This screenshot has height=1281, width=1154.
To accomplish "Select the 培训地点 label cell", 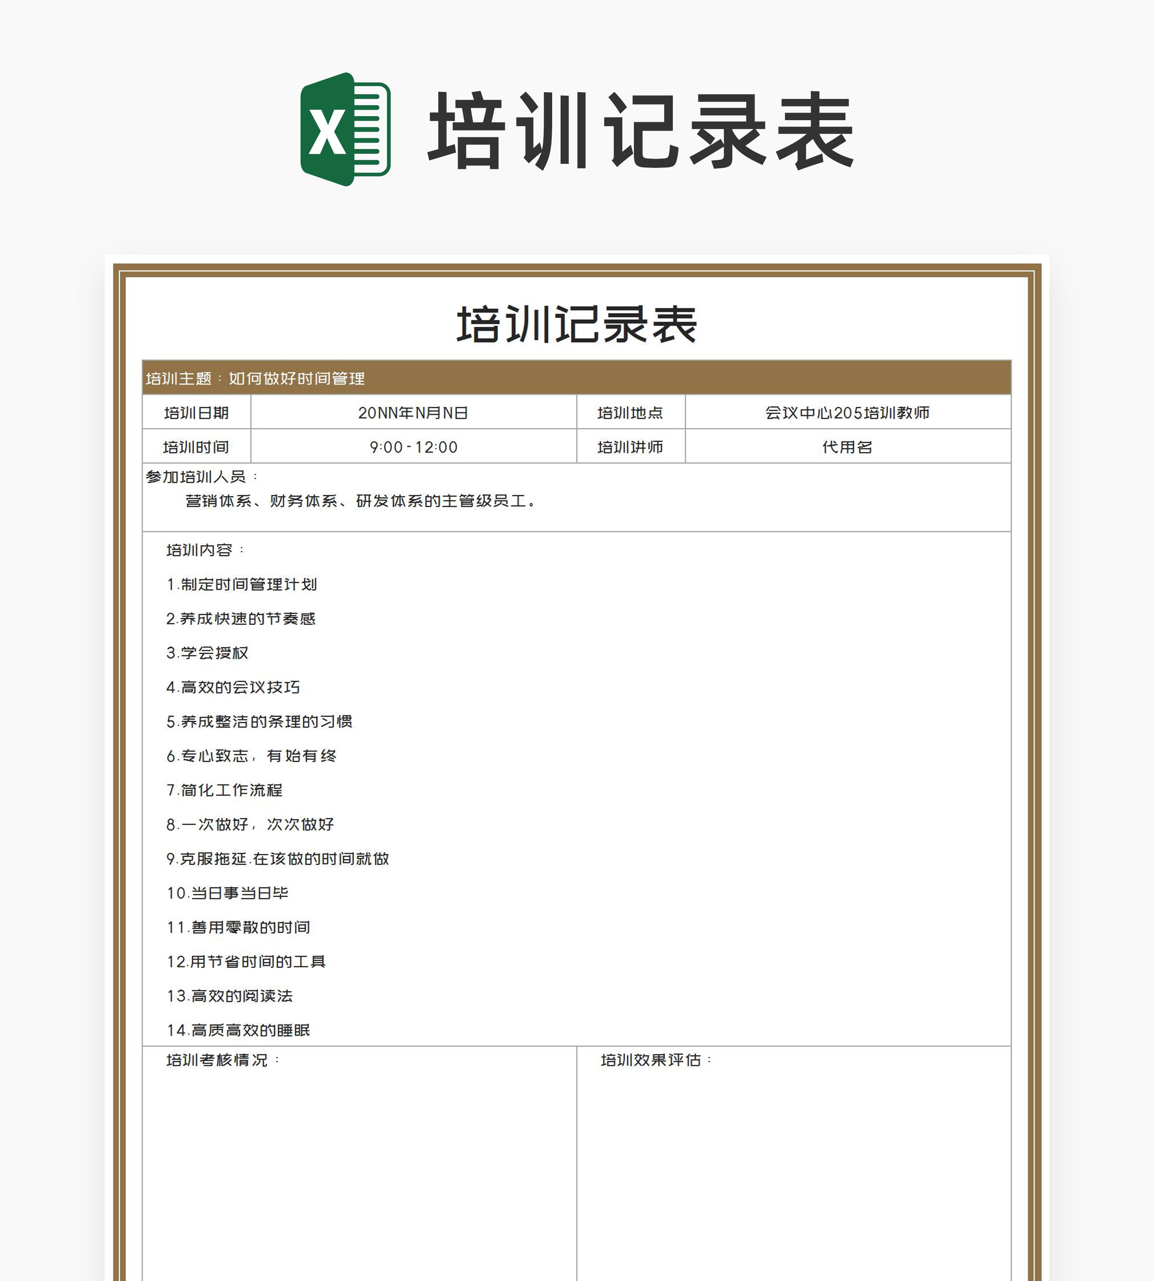I will 630,413.
